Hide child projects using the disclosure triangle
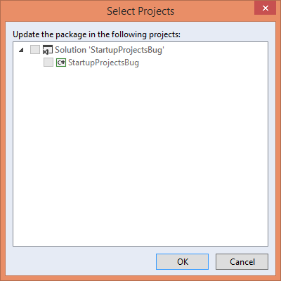Viewport: 281px width, 281px height. tap(21, 50)
